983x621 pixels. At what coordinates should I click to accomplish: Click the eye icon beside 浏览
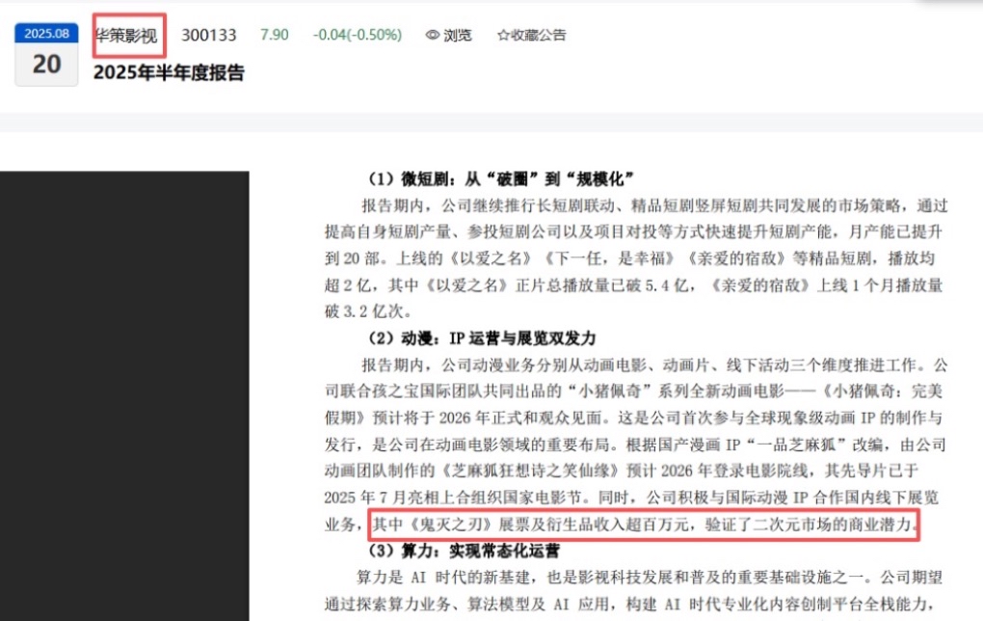click(432, 35)
